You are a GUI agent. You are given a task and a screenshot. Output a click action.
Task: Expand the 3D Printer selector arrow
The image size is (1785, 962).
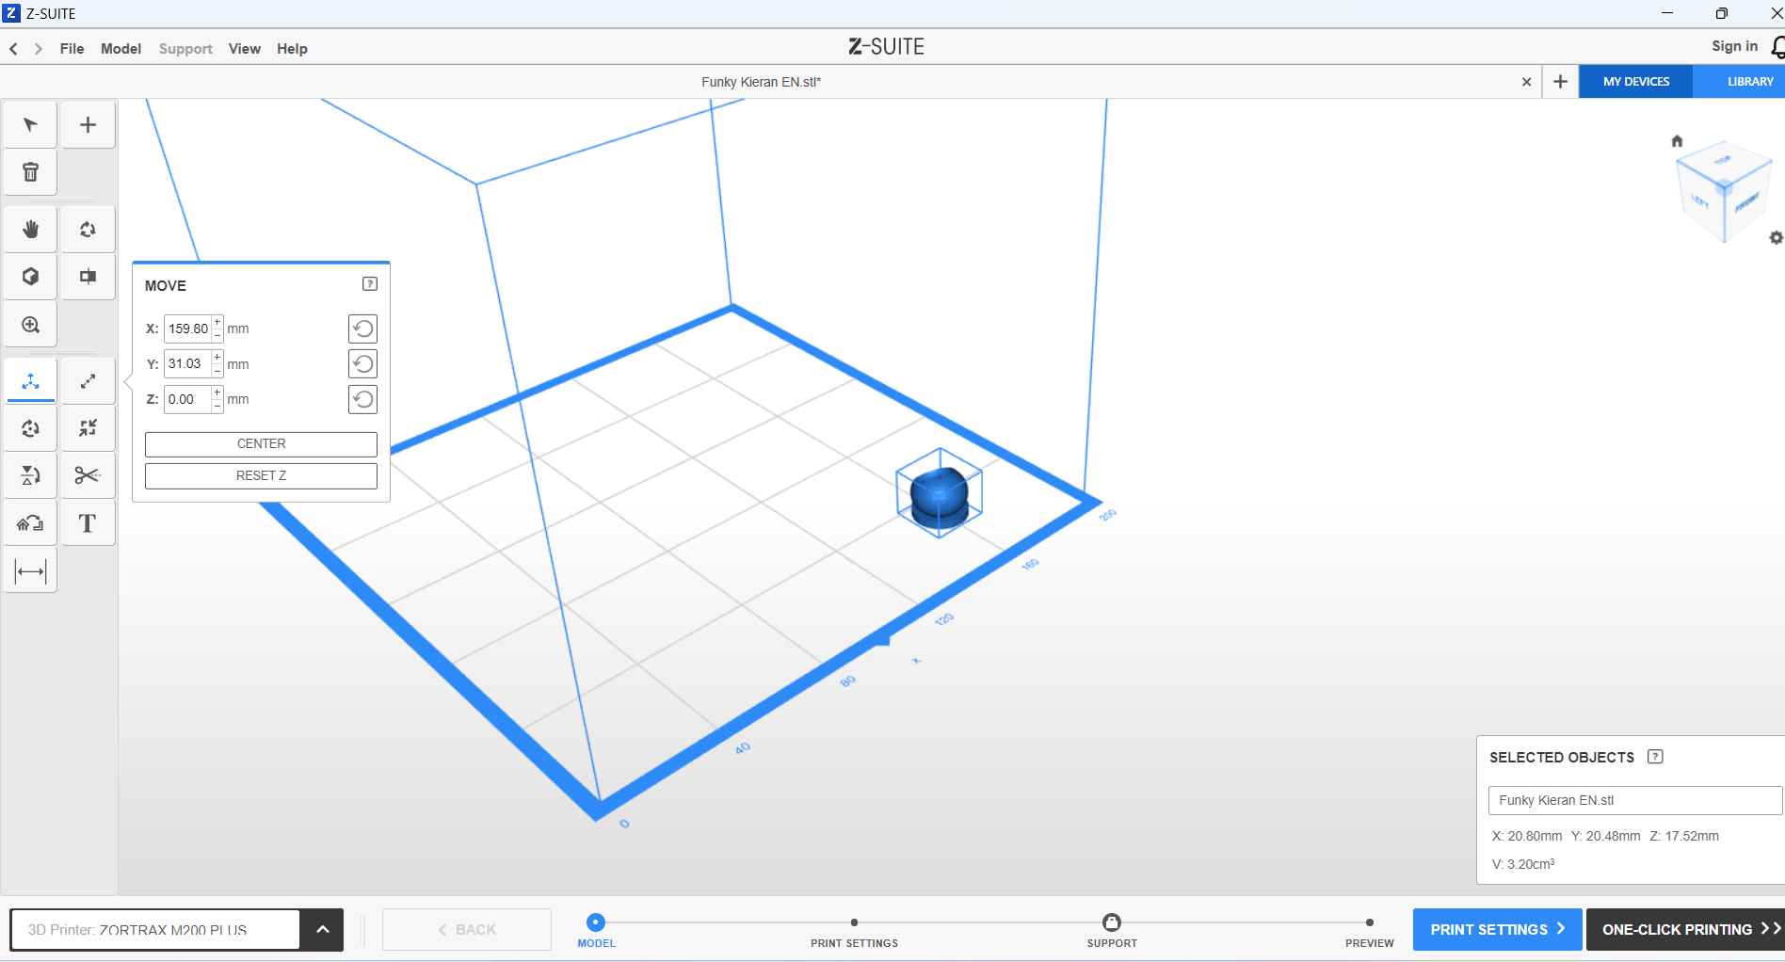pos(322,930)
